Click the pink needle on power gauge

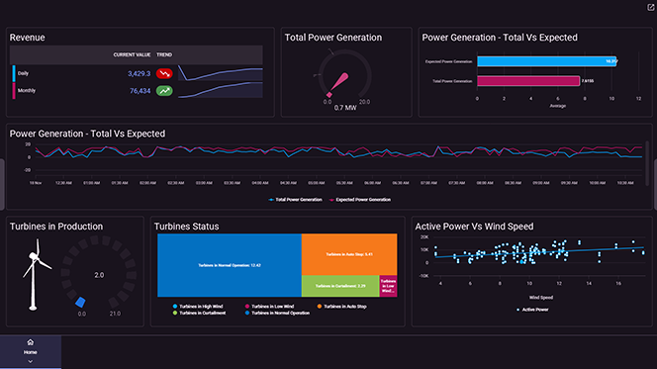click(x=338, y=84)
